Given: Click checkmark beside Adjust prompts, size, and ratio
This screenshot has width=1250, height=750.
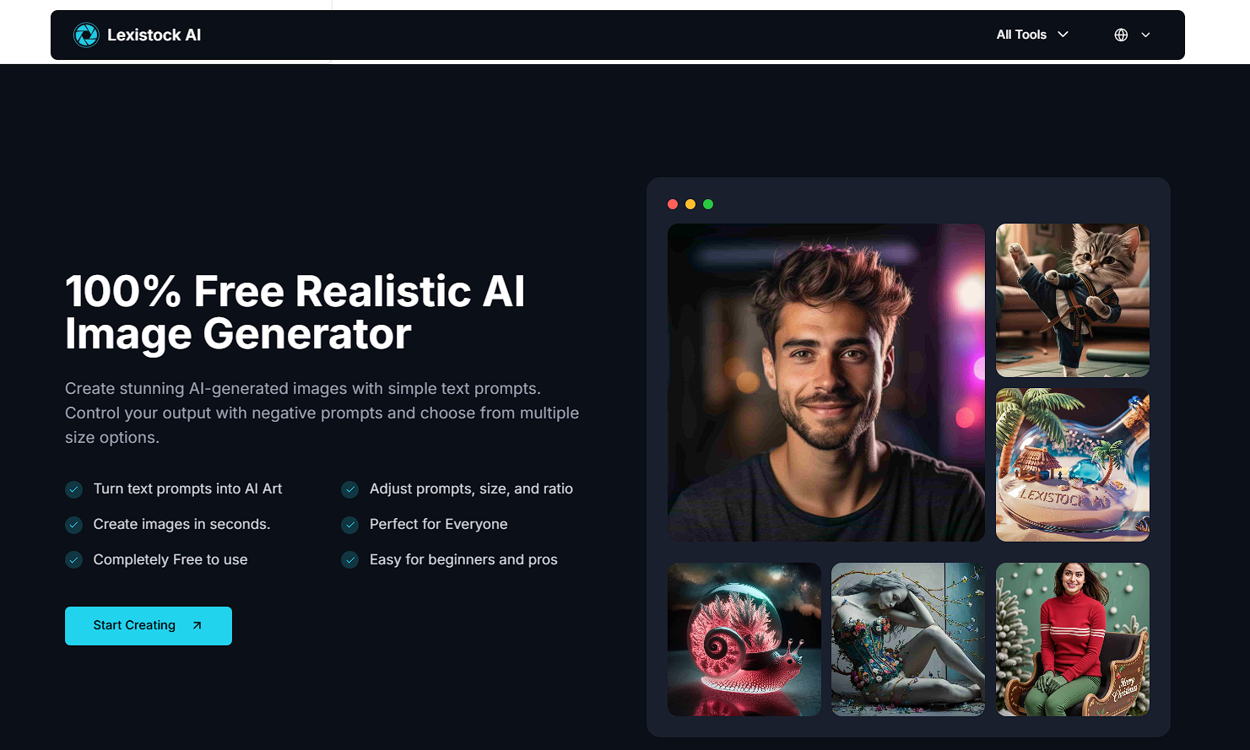Looking at the screenshot, I should tap(350, 489).
